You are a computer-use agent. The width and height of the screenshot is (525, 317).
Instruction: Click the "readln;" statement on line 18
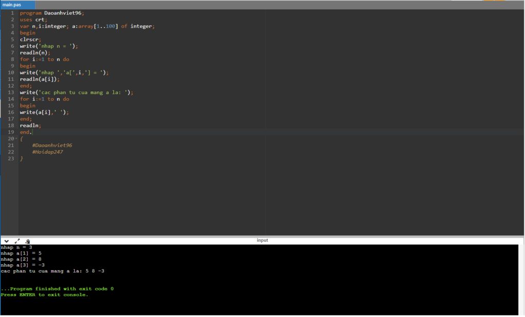[30, 125]
